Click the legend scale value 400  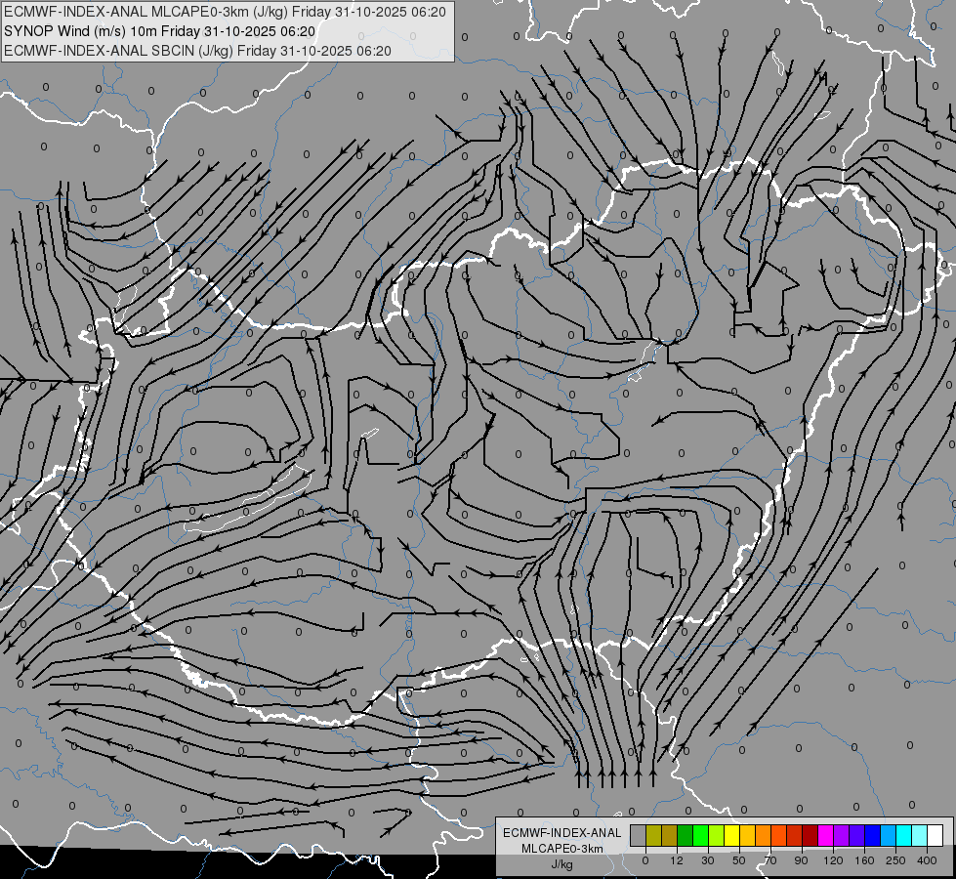point(927,860)
